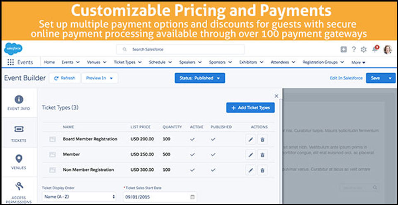Image resolution: width=398 pixels, height=205 pixels.
Task: Delete the Non Member Registration ticket
Action: pyautogui.click(x=262, y=170)
